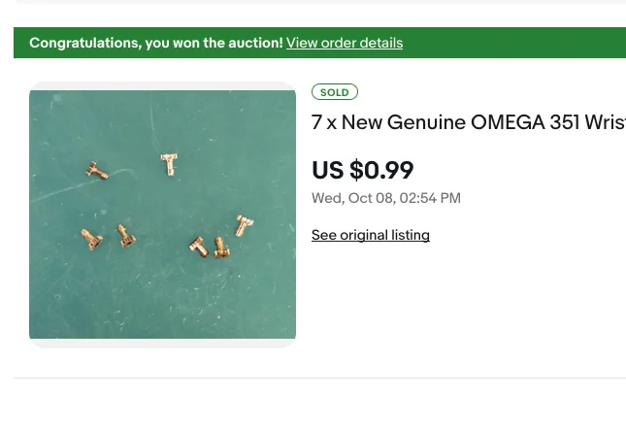Screen dimensions: 626x429
Task: Open the watch screws product thumbnail
Action: click(162, 214)
